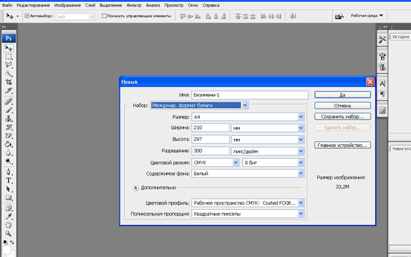Select the Move tool in the toolbox
Image resolution: width=411 pixels, height=257 pixels.
[8, 48]
